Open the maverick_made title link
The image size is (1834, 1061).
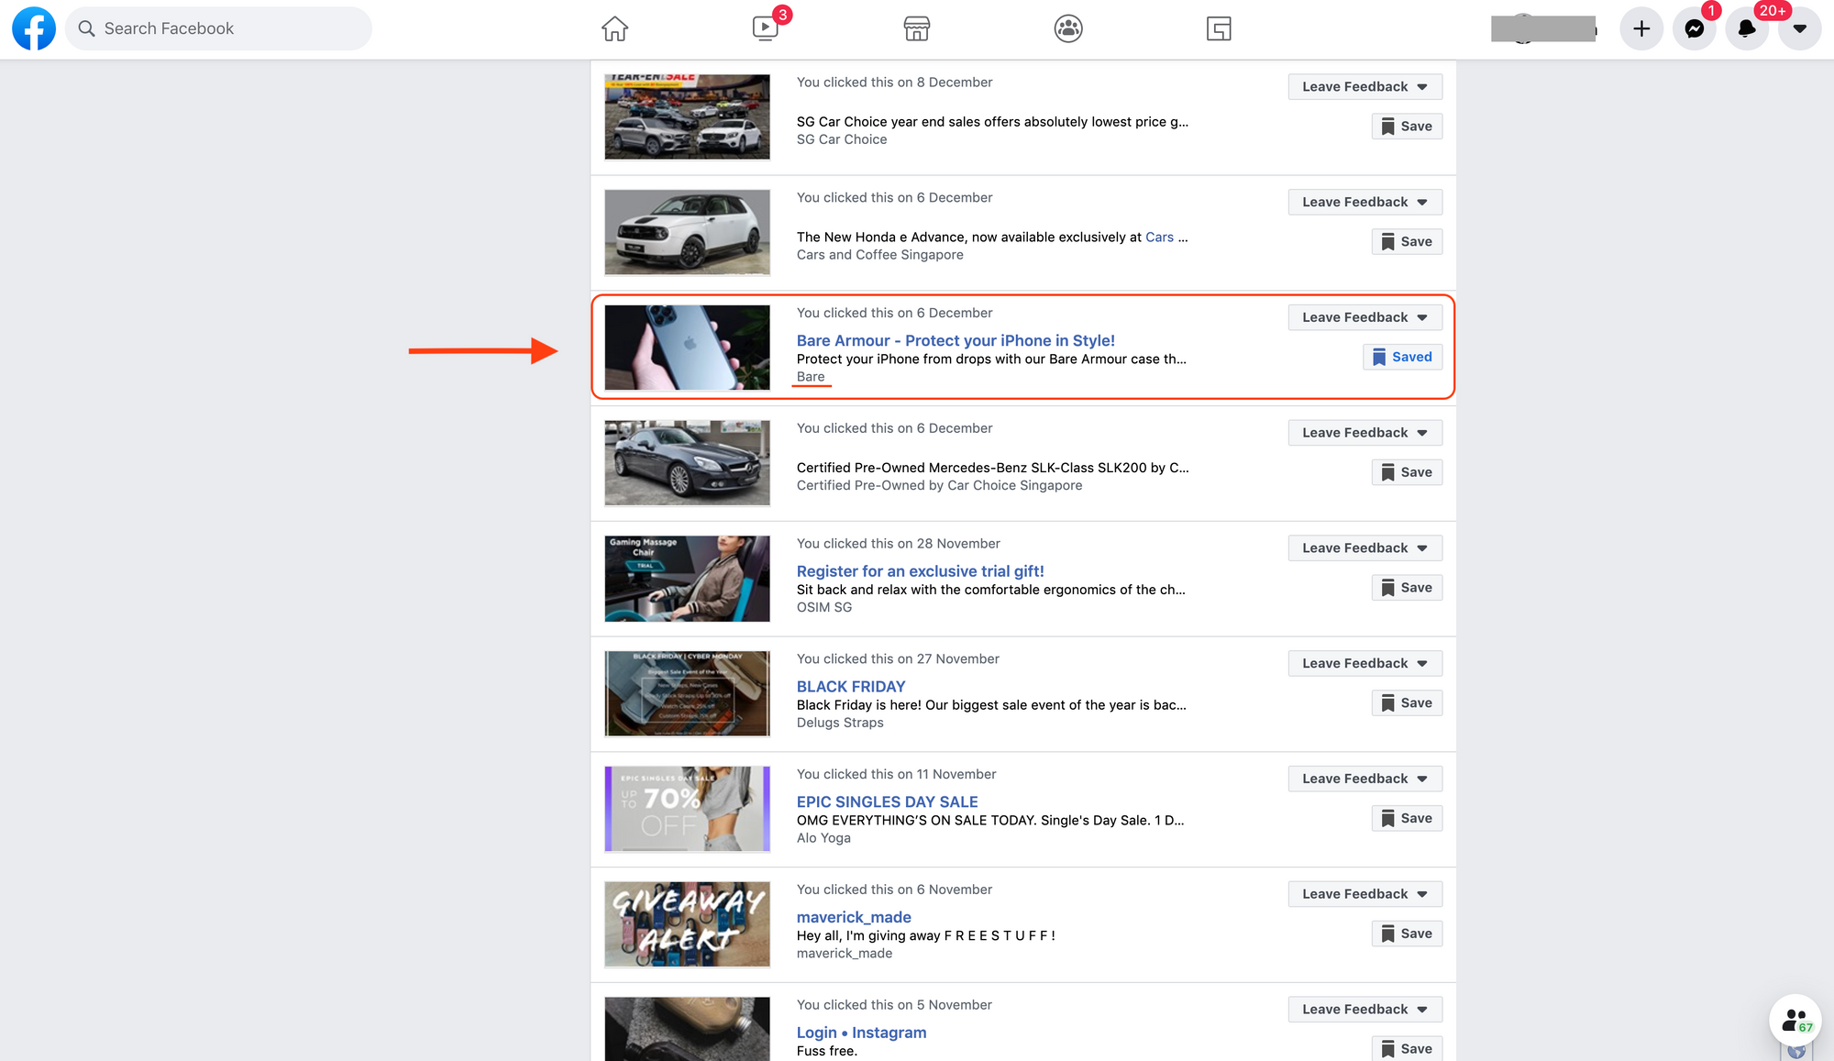tap(854, 917)
